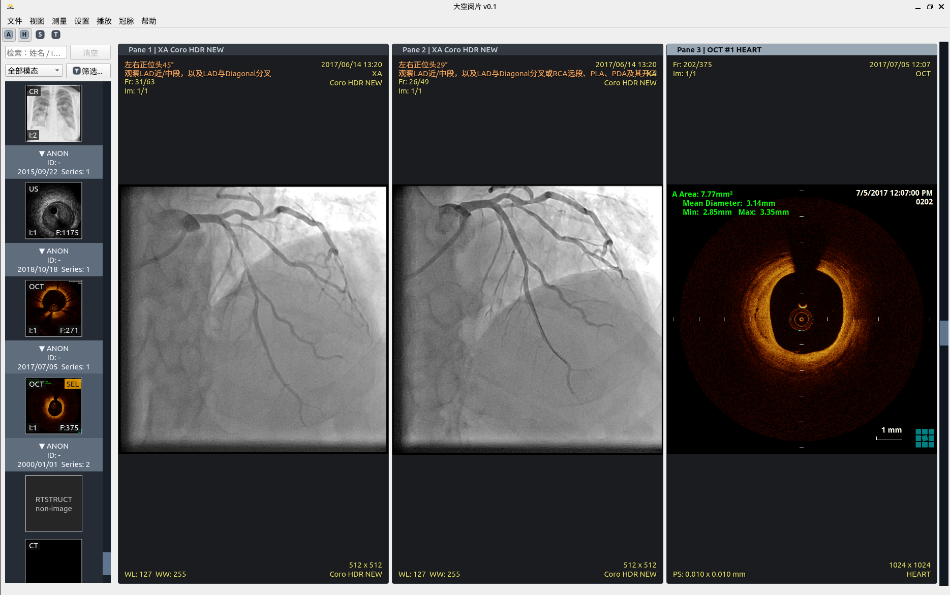This screenshot has width=950, height=595.
Task: Click the funnel icon on the 筛选 button
Action: click(77, 71)
